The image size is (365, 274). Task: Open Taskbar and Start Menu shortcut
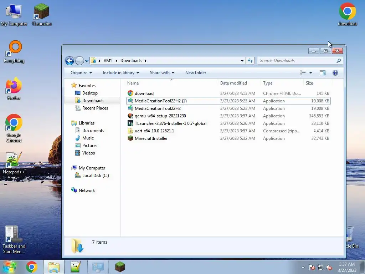14,240
